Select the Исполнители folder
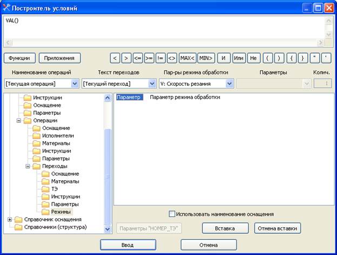Screen dimensions: 337x255 coord(58,136)
